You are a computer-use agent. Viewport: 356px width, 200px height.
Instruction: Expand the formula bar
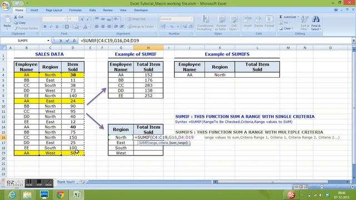[x=354, y=41]
